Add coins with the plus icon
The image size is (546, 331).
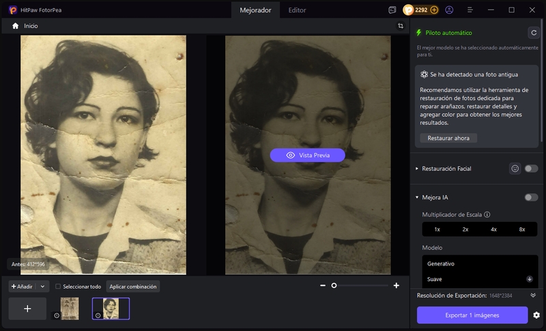(434, 10)
